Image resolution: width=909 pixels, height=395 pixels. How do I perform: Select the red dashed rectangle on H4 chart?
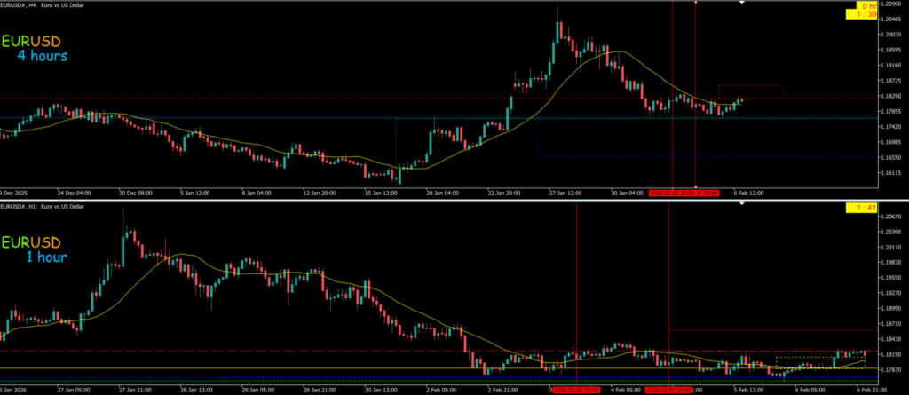click(x=750, y=86)
